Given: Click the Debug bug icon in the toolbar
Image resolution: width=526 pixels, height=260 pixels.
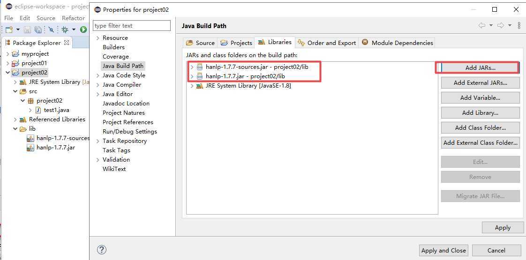Looking at the screenshot, I should (x=65, y=30).
